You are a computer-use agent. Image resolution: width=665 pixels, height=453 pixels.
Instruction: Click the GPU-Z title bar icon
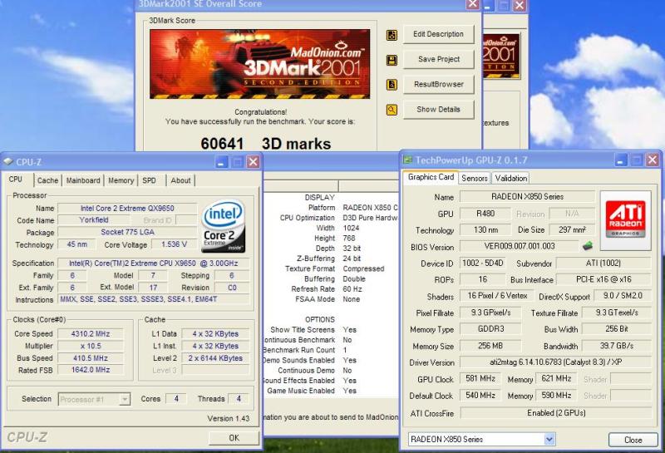(407, 160)
